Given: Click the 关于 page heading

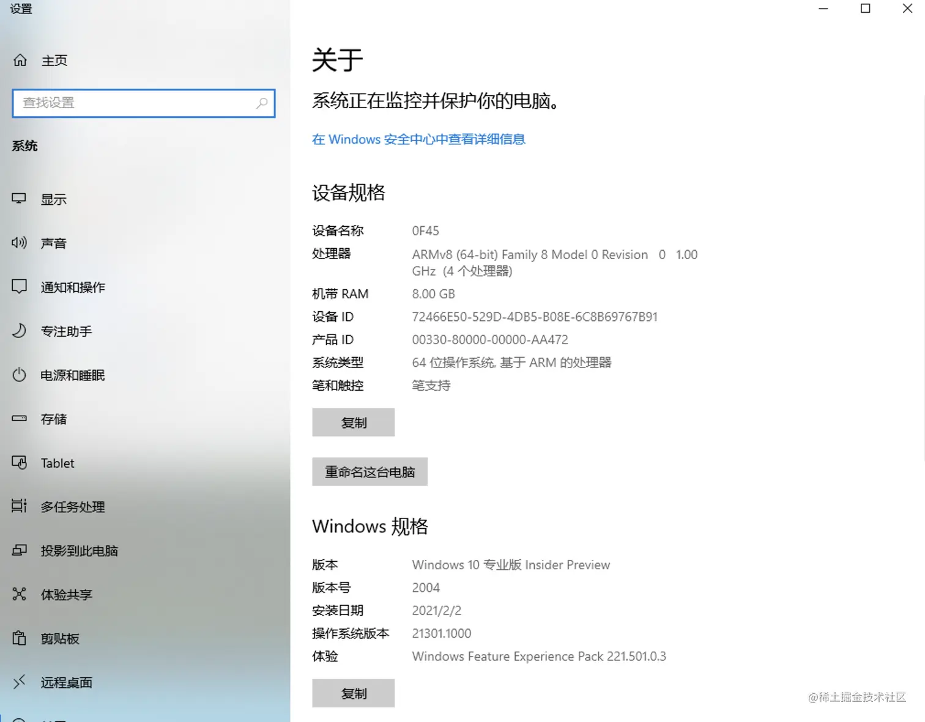Looking at the screenshot, I should tap(338, 60).
